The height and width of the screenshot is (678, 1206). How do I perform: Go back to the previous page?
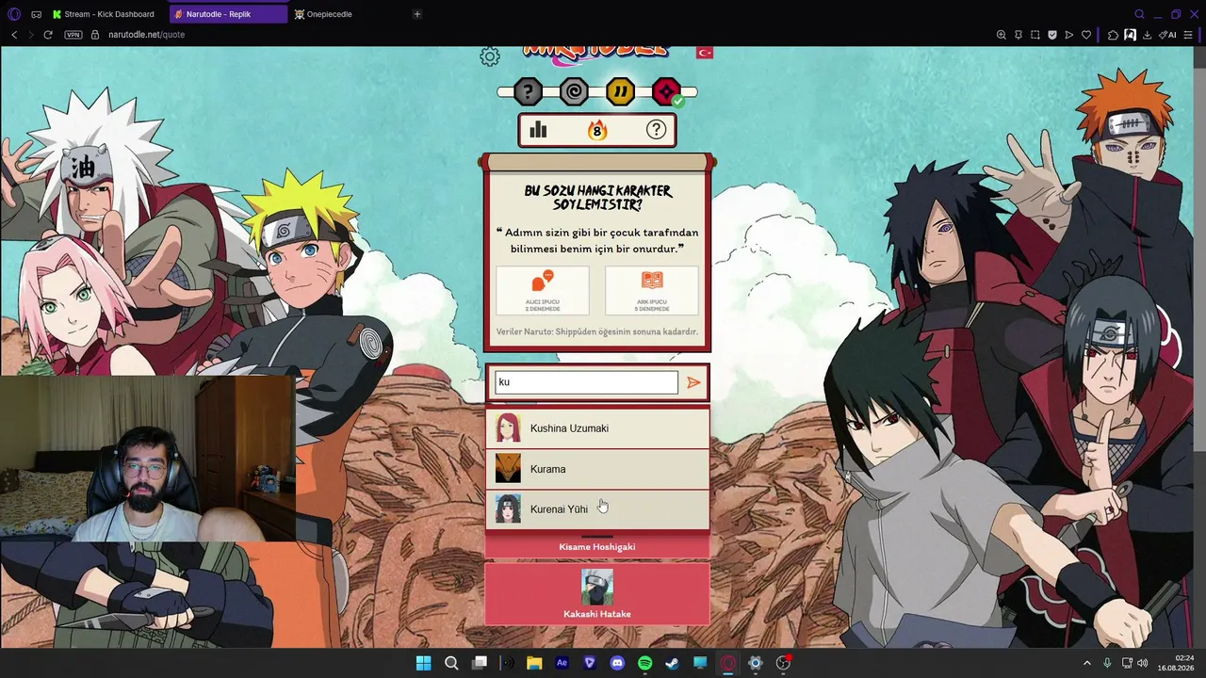(14, 35)
